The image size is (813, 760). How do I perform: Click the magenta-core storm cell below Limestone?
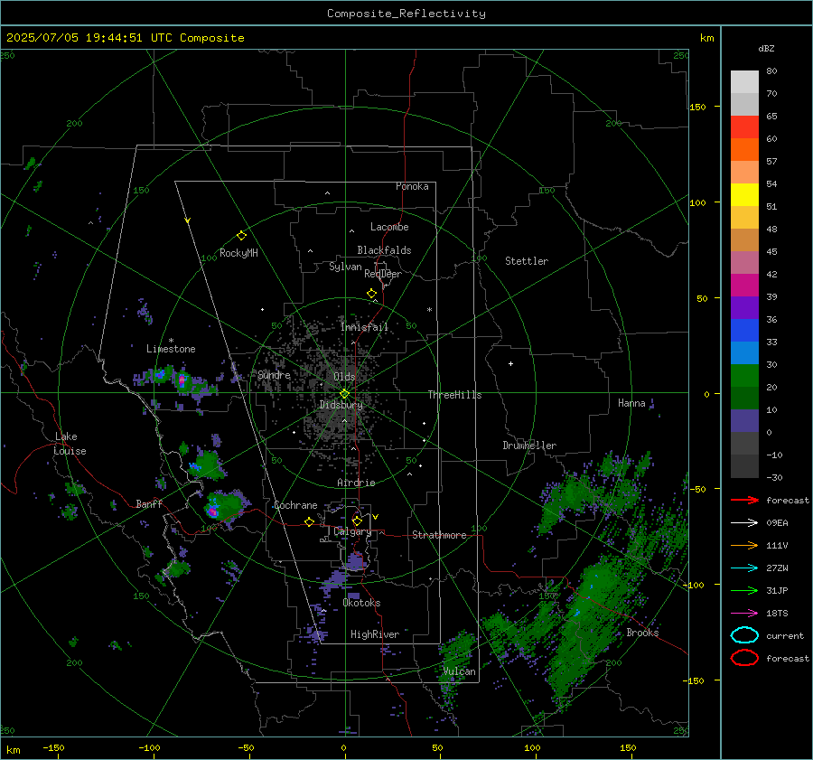[182, 380]
